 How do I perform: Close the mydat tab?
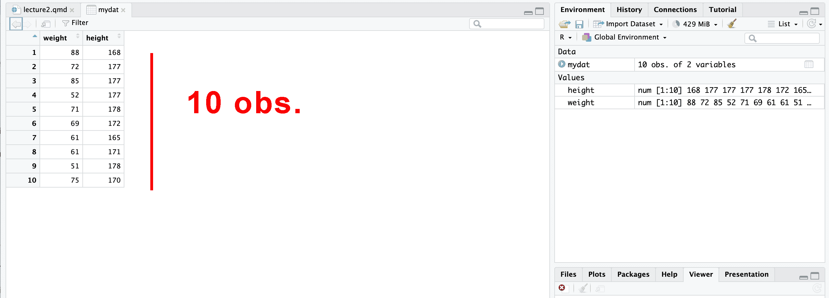[x=123, y=10]
